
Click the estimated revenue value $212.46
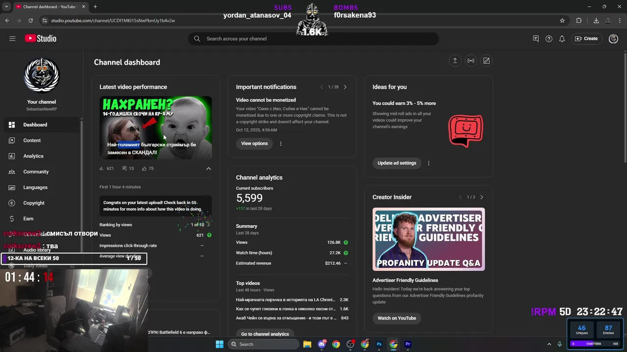[333, 263]
